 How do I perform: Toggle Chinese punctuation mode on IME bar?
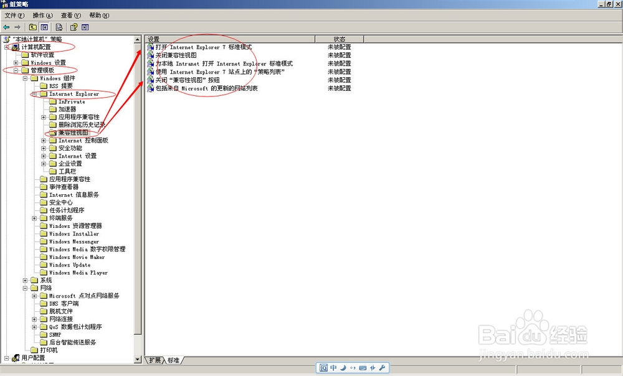click(x=353, y=368)
